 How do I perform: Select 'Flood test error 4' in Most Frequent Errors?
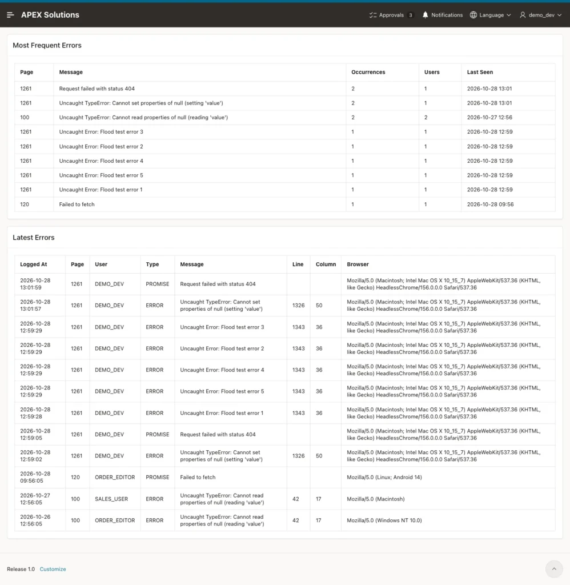click(x=101, y=161)
